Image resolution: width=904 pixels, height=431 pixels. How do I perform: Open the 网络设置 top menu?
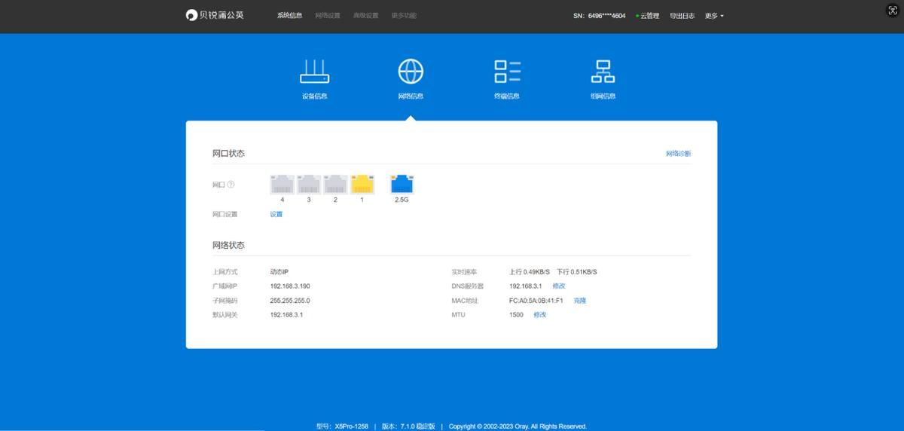pyautogui.click(x=328, y=16)
